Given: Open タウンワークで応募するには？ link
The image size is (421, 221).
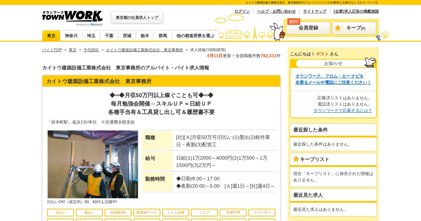Looking at the screenshot, I should (x=342, y=110).
